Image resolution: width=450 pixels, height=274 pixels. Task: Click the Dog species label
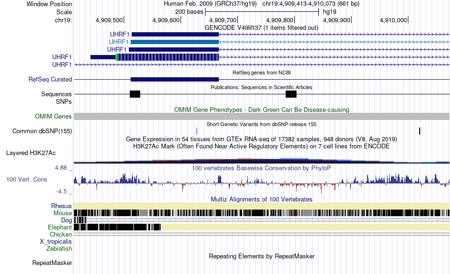[66, 220]
